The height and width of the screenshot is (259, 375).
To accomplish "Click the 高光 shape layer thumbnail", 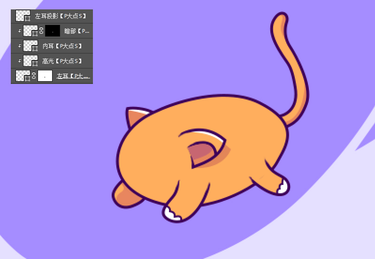I will 31,61.
